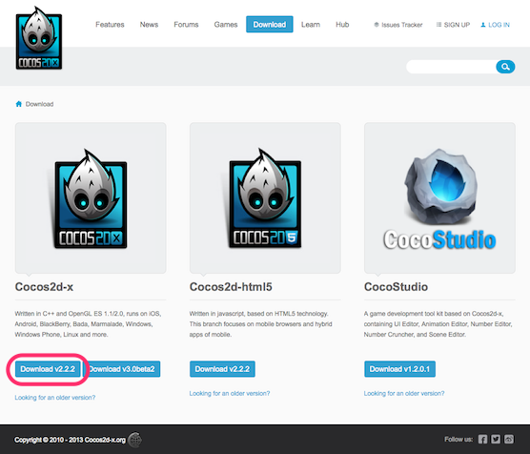530x454 pixels.
Task: Click the 'A game development tool kit' description
Action: [438, 324]
